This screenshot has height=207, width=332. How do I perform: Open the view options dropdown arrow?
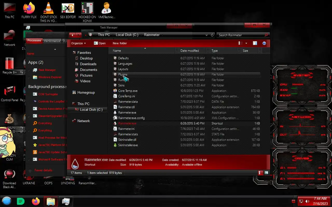click(x=246, y=43)
